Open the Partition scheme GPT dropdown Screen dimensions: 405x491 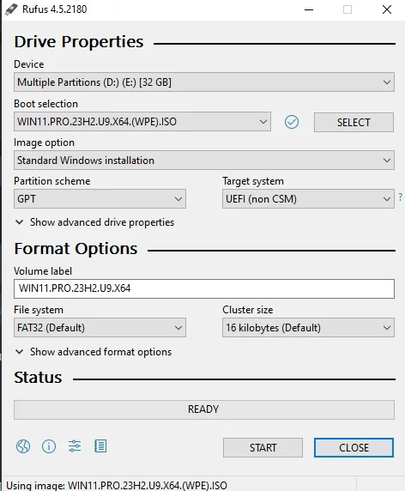click(x=100, y=199)
